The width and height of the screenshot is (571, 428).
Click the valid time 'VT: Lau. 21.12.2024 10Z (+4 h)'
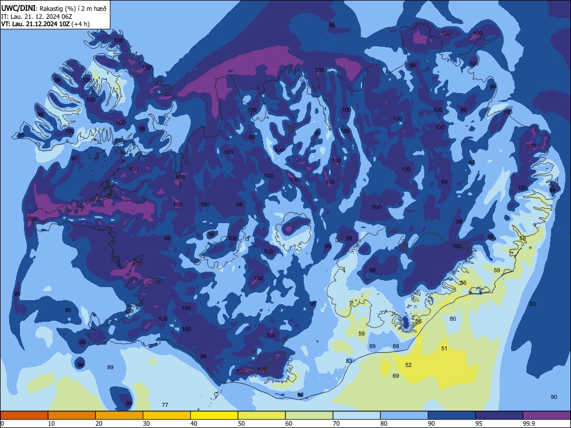(x=45, y=24)
